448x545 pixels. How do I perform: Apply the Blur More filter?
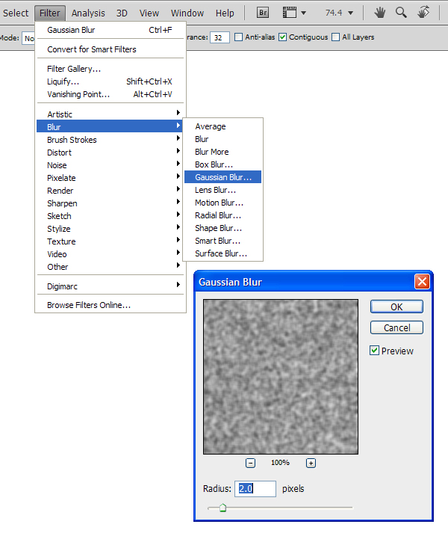[x=223, y=152]
